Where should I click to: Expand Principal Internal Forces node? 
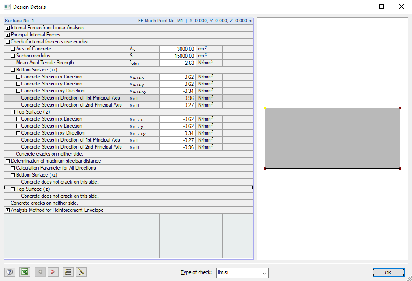pos(7,35)
